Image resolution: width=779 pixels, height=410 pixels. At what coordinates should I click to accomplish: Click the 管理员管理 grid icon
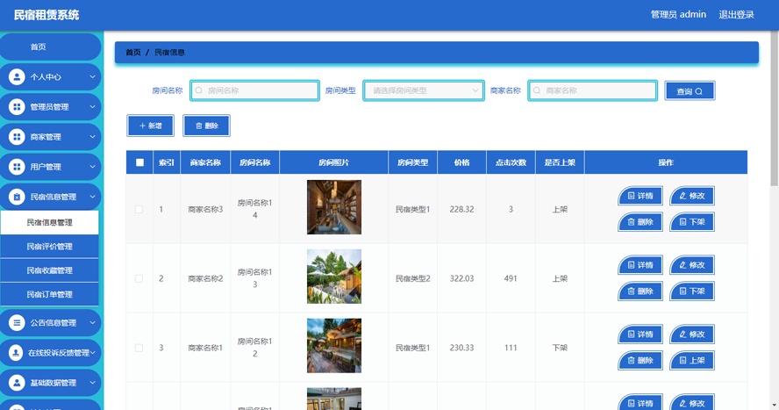click(x=17, y=107)
